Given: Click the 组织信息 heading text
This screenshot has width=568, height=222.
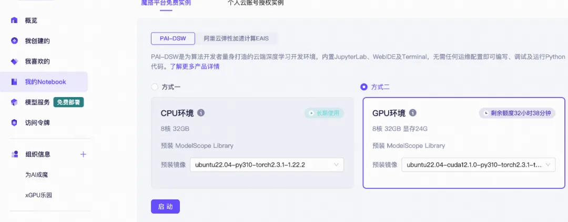Looking at the screenshot, I should coord(38,154).
